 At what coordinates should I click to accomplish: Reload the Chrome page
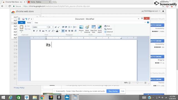10,6
